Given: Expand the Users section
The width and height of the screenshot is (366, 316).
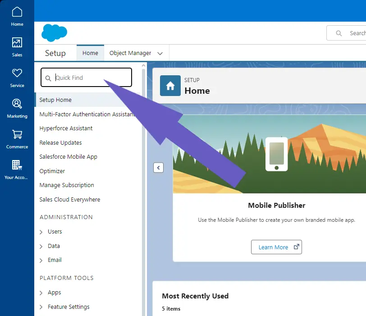Looking at the screenshot, I should (41, 232).
